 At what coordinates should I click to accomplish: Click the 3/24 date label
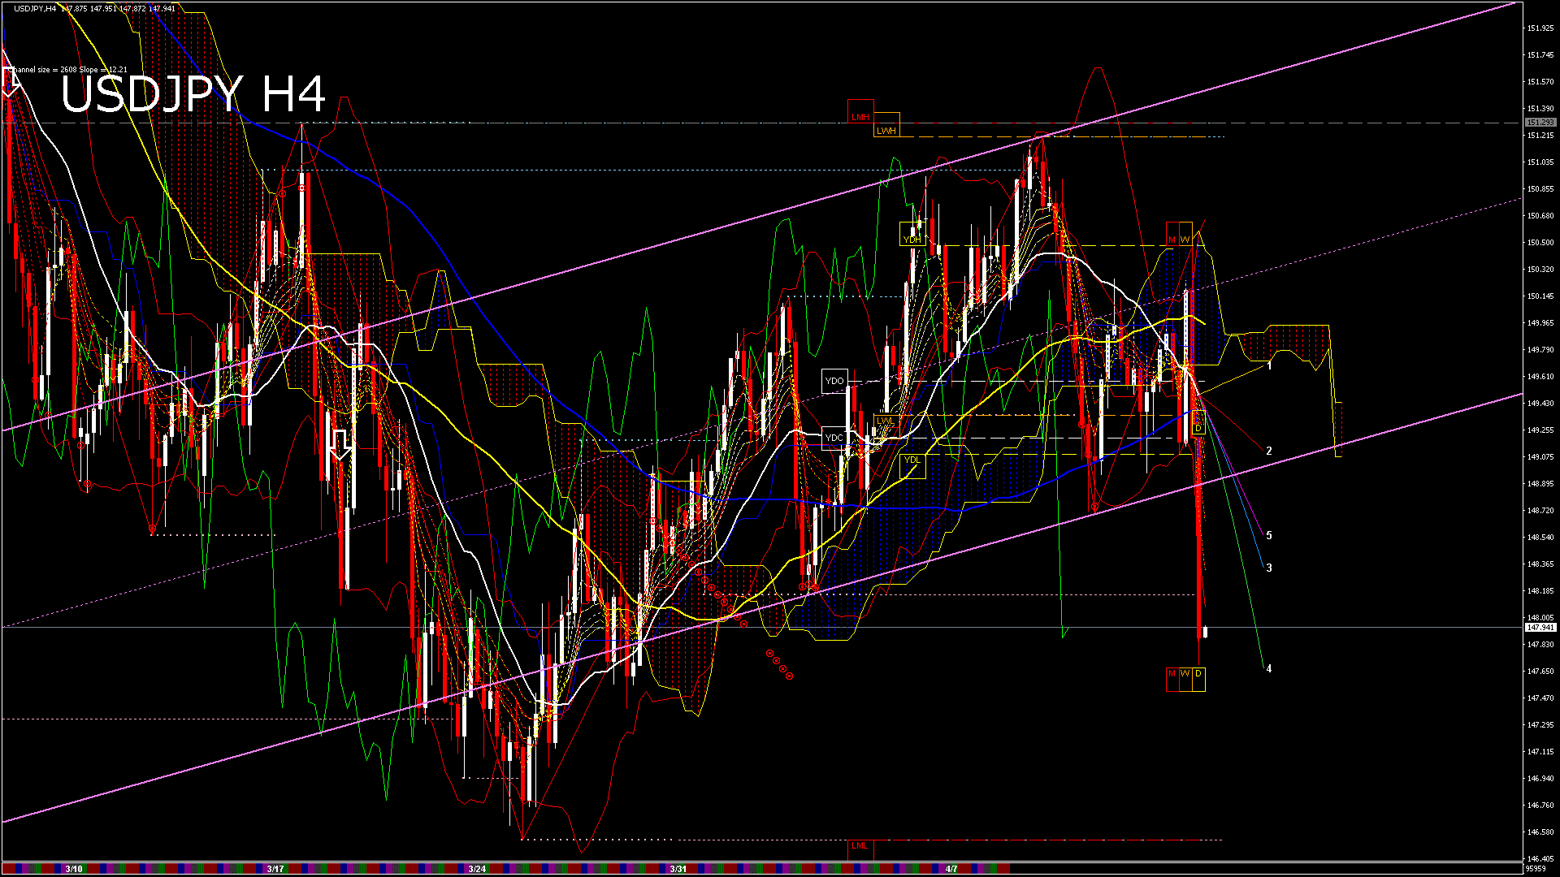point(477,869)
